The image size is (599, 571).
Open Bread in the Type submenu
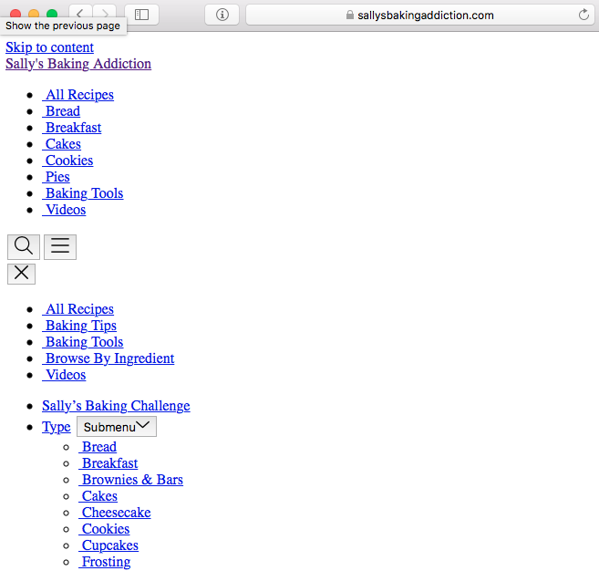pyautogui.click(x=98, y=447)
